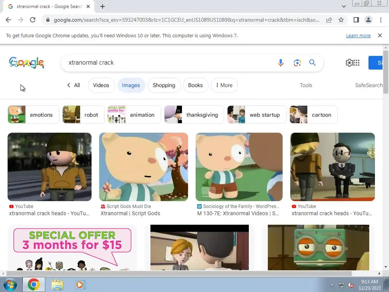Click horizontal scrollbar right arrow
Screen dimensions: 389x292
pos(380,273)
